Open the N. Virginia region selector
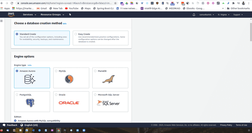 223,15
